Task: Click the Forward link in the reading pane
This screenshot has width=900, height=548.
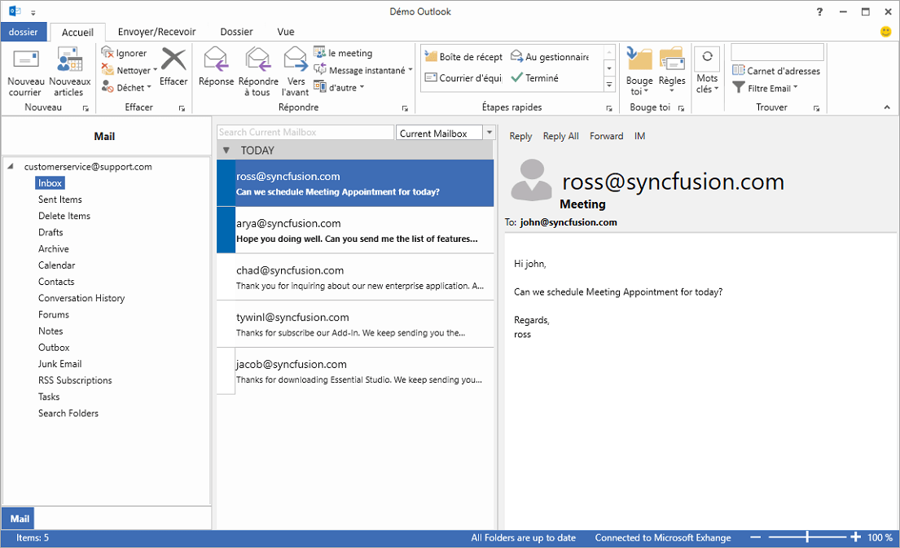Action: click(606, 136)
